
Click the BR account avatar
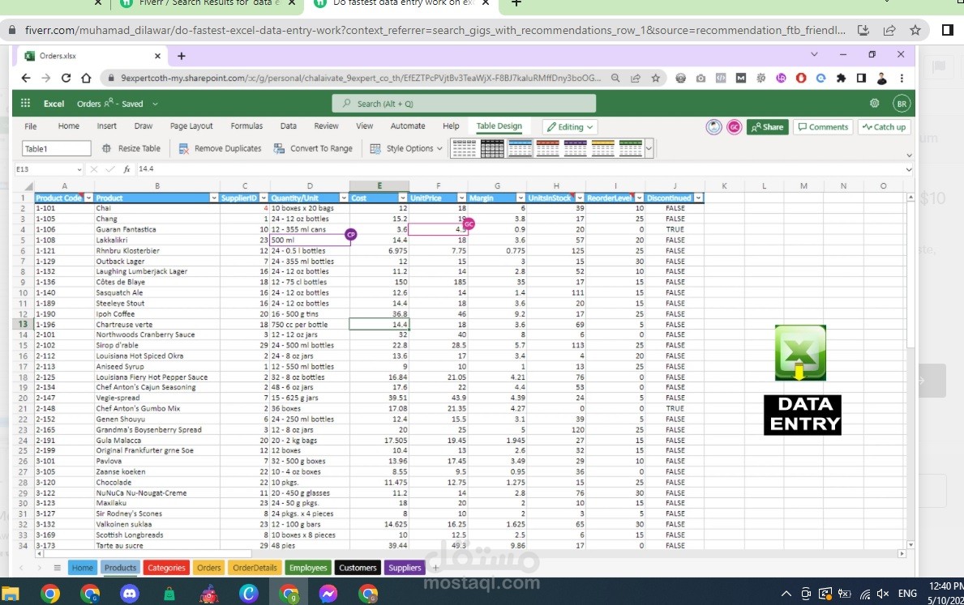click(x=902, y=103)
